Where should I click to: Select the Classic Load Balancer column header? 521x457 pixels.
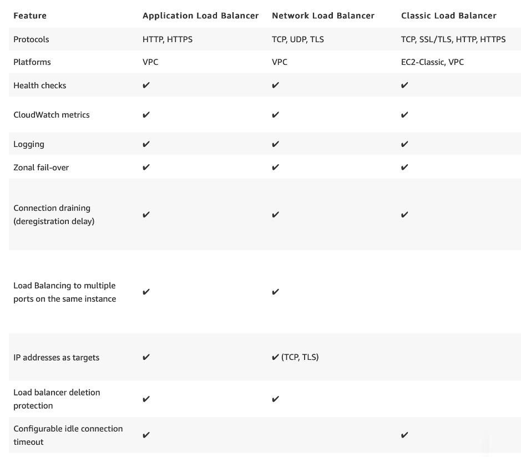tap(449, 16)
